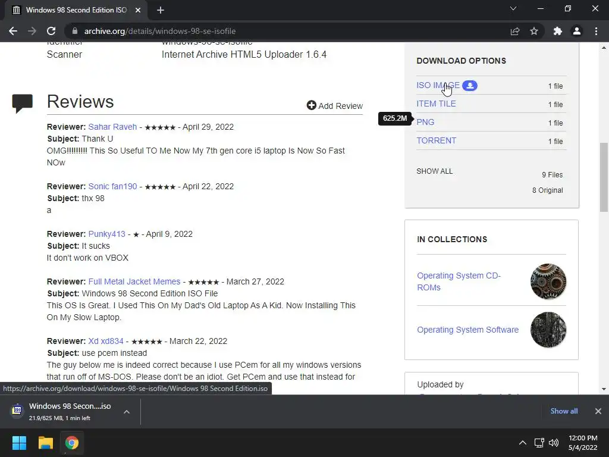Screen dimensions: 609x457
Task: Click the 'Thank U' review subject
Action: click(x=97, y=139)
